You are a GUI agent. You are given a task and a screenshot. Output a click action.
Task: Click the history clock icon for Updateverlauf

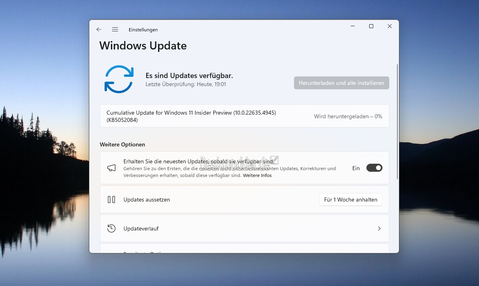click(111, 228)
